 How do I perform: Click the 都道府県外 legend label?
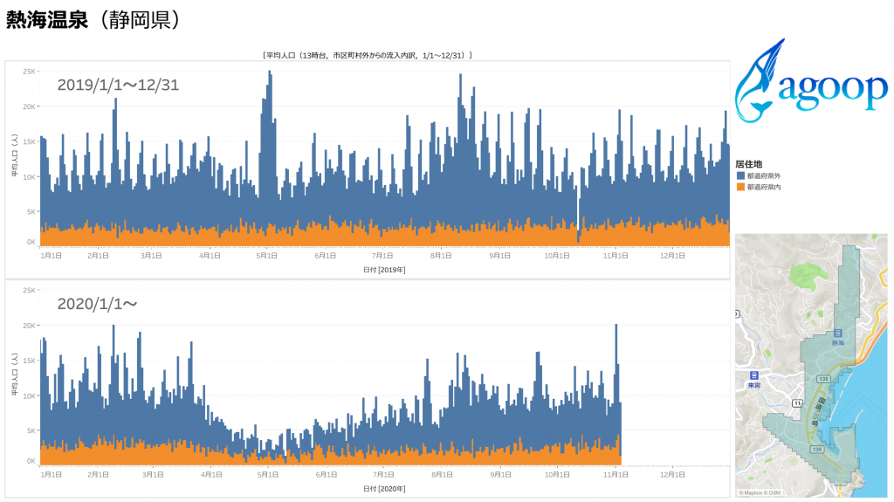pos(762,175)
